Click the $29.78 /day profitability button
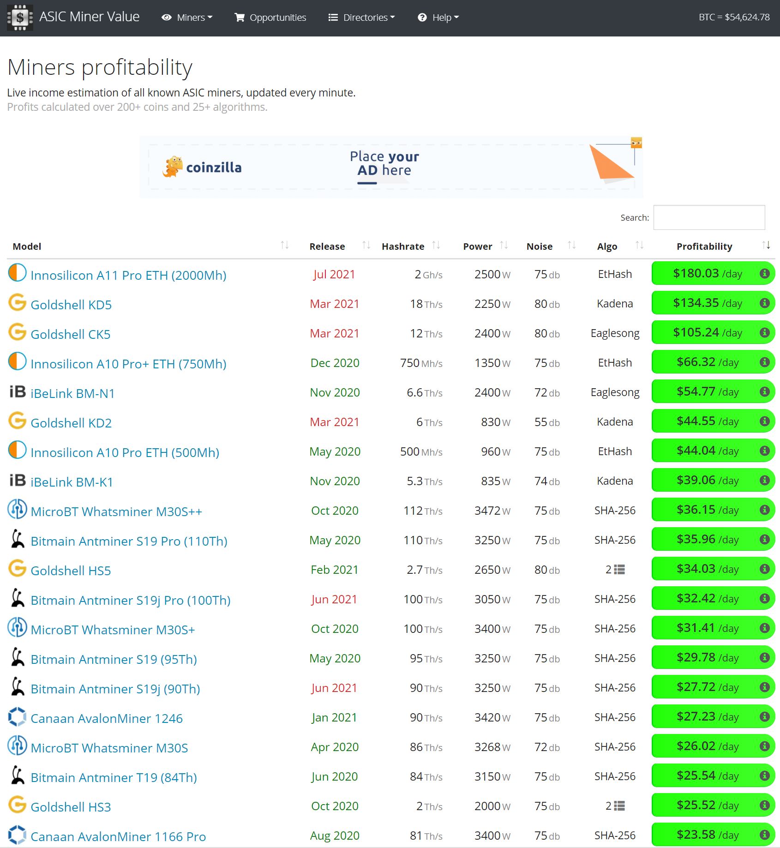The height and width of the screenshot is (848, 780). pyautogui.click(x=714, y=657)
